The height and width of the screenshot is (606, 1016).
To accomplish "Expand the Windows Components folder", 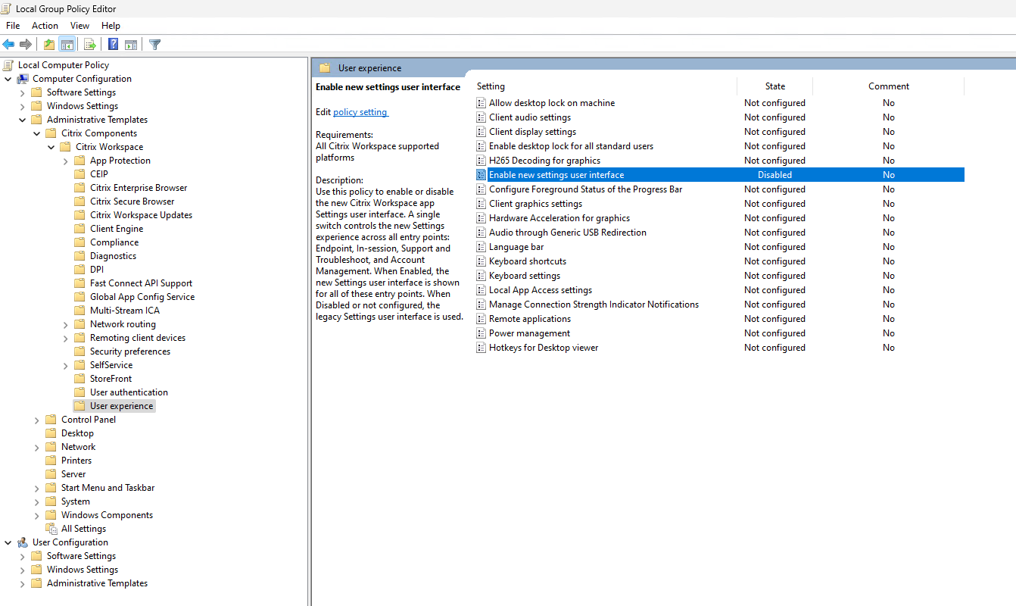I will [37, 515].
